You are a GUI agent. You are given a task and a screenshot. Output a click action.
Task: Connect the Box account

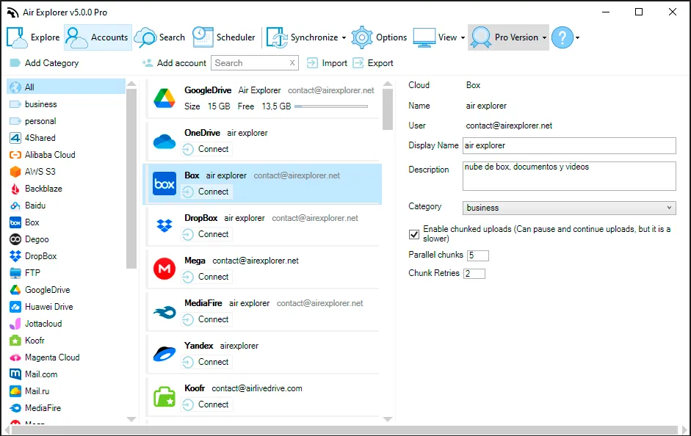206,192
